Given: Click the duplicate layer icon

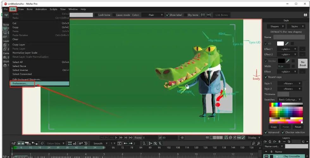Looking at the screenshot, I should tap(270, 142).
